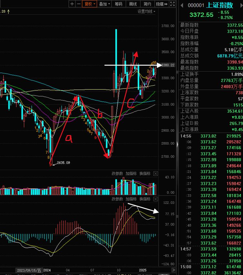The width and height of the screenshot is (243, 275).
Task: Open the 设置均线 dropdown
Action: click(146, 12)
